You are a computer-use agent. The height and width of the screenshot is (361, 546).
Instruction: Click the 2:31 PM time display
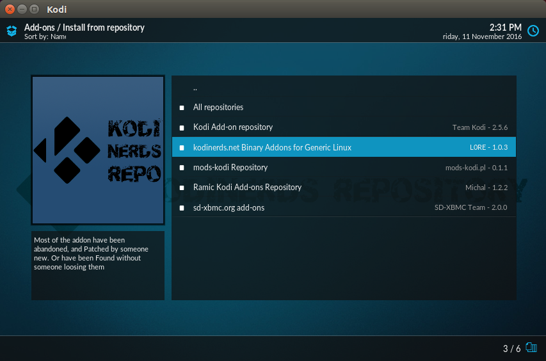click(505, 27)
